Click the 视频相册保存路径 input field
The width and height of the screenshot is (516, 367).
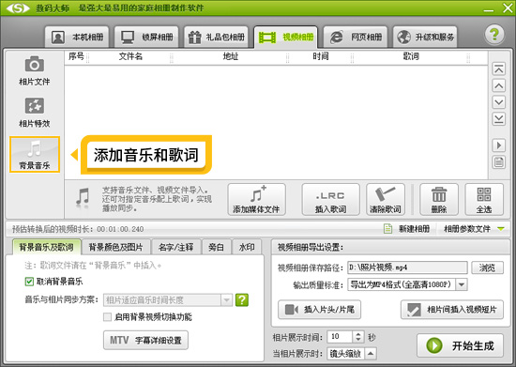pyautogui.click(x=407, y=268)
